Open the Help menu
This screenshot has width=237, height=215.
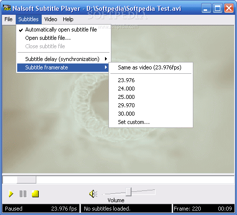click(68, 19)
